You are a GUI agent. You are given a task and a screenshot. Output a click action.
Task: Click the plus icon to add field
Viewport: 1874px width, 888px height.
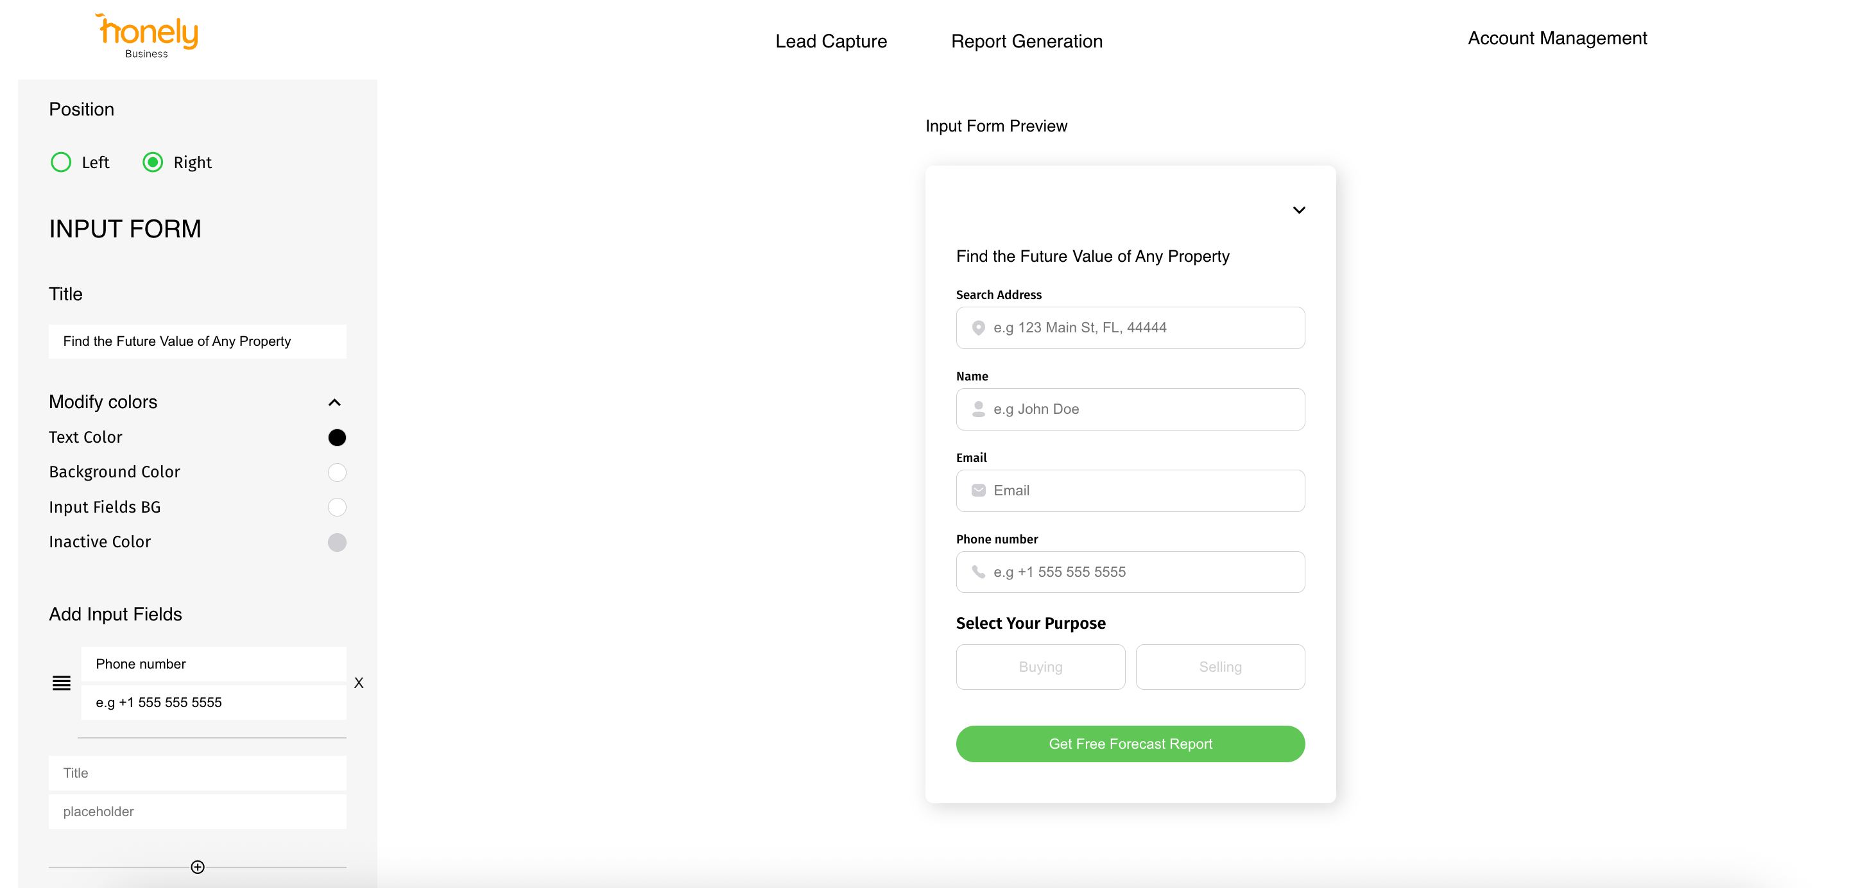pyautogui.click(x=197, y=867)
